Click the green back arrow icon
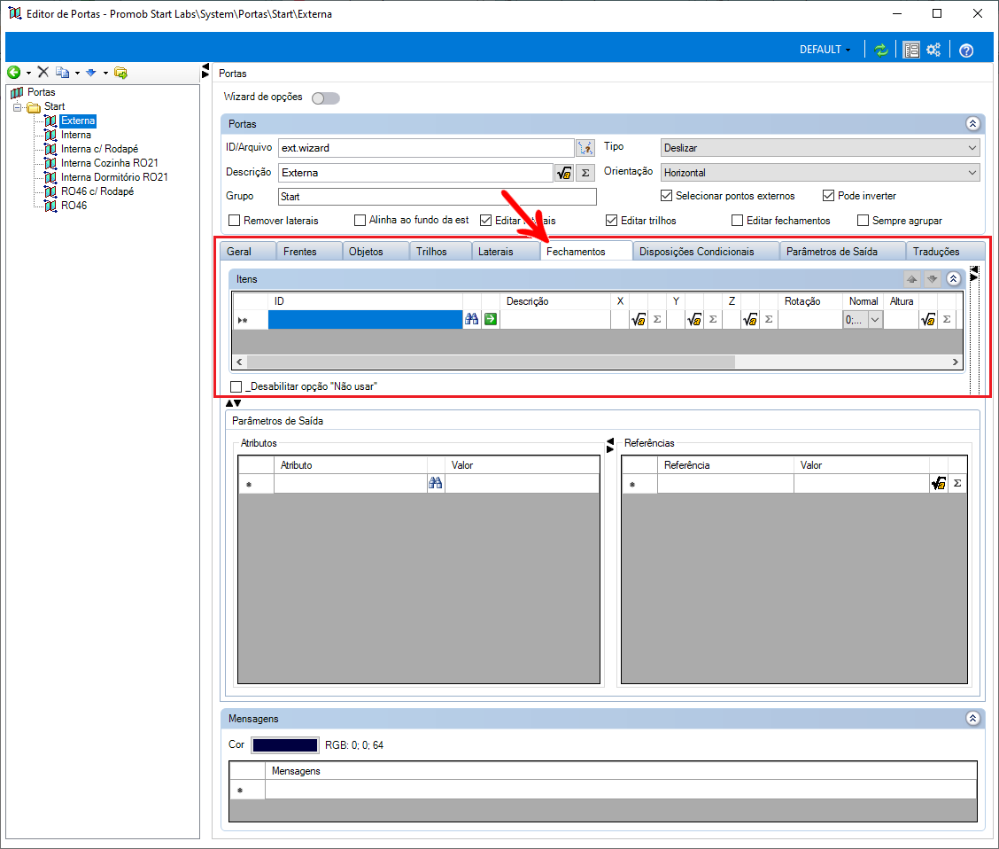This screenshot has height=849, width=999. point(13,73)
